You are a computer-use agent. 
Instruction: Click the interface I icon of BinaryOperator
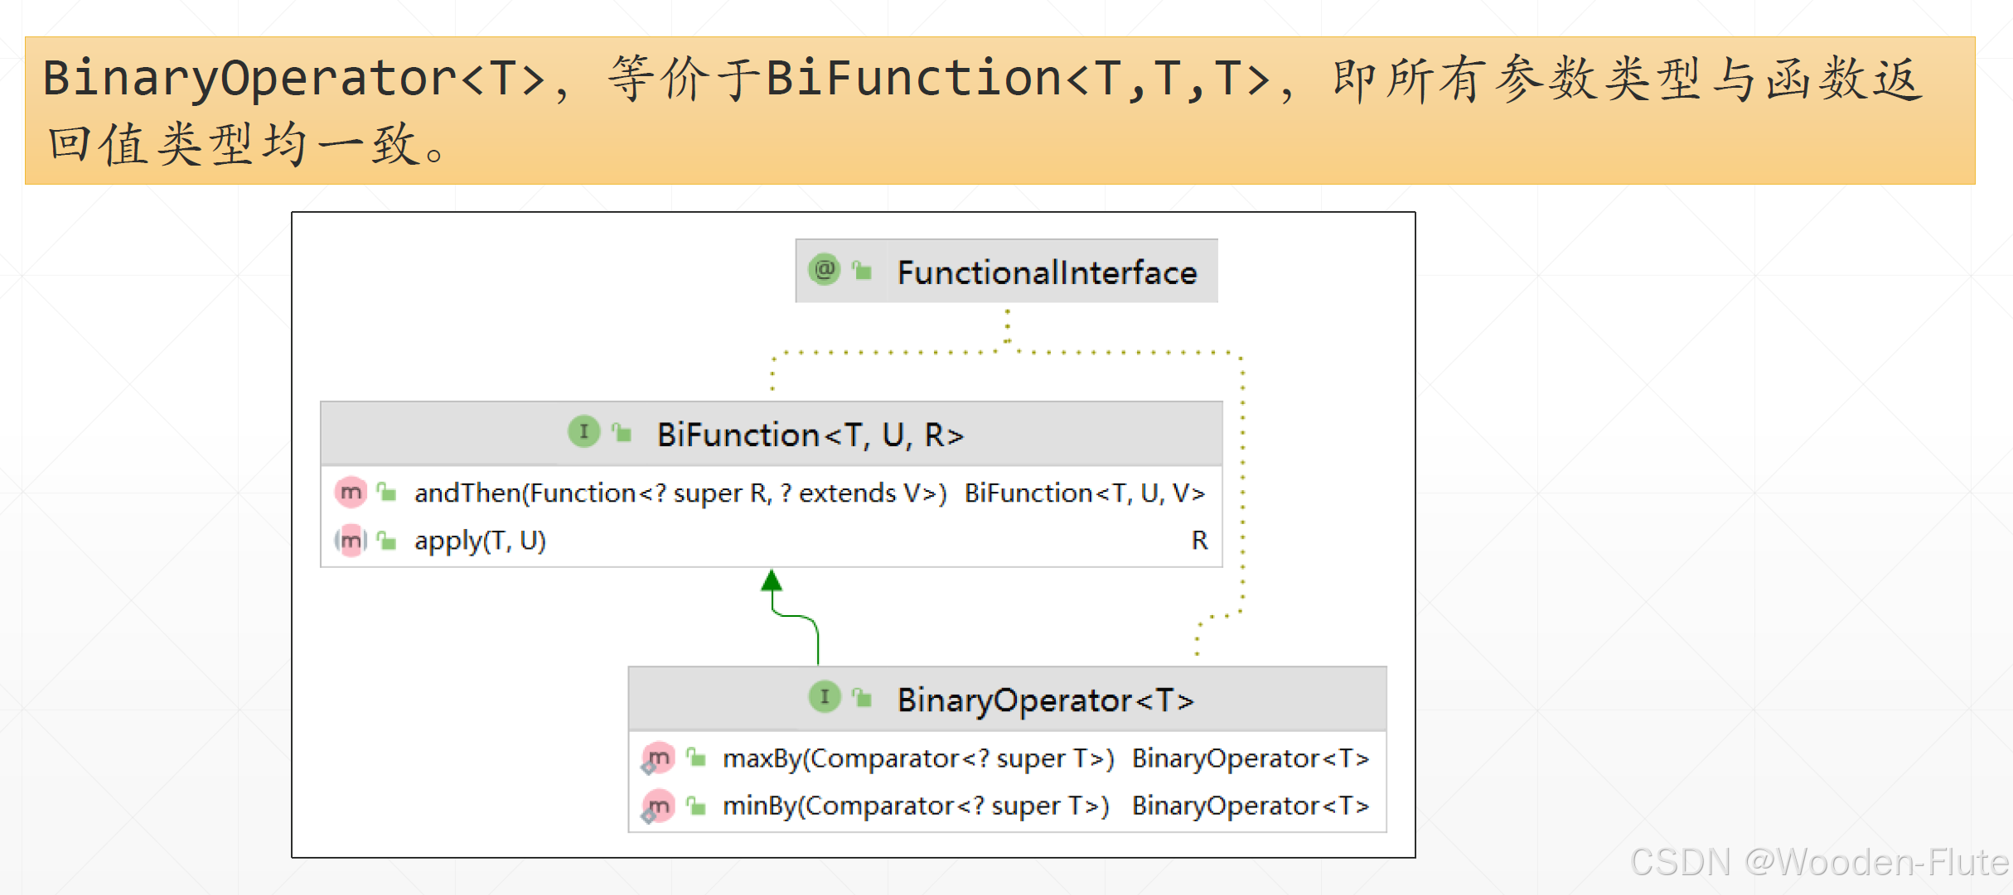824,696
